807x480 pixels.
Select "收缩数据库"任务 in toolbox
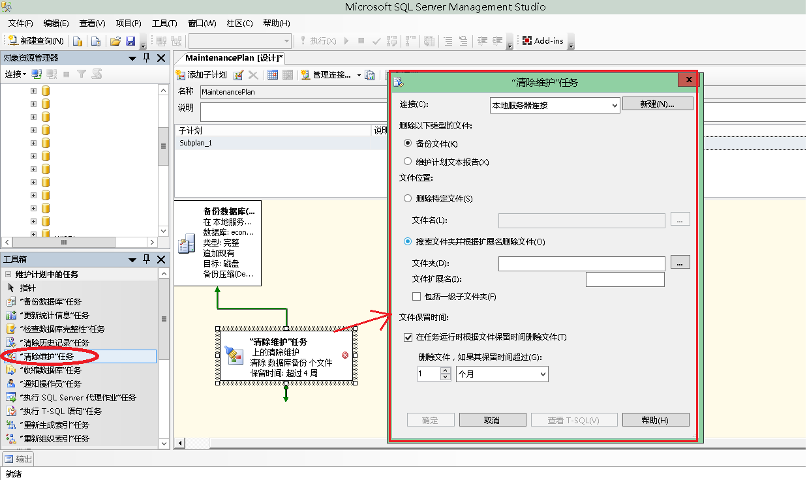(x=51, y=370)
